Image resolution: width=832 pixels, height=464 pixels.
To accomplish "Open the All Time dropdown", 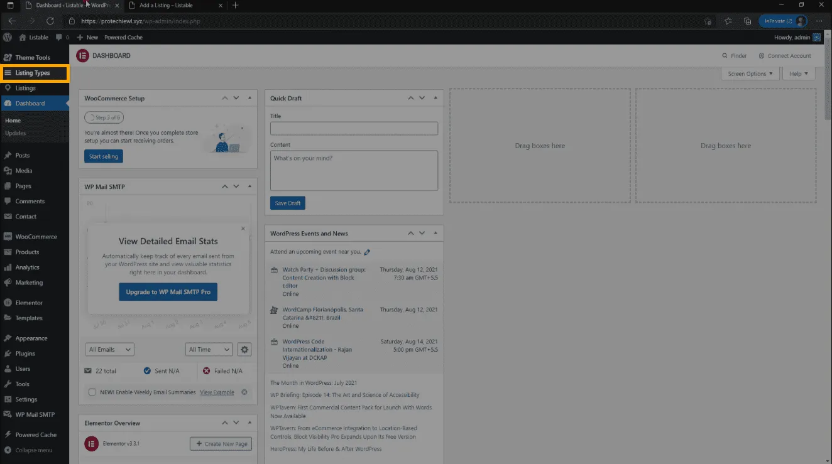I will 209,350.
